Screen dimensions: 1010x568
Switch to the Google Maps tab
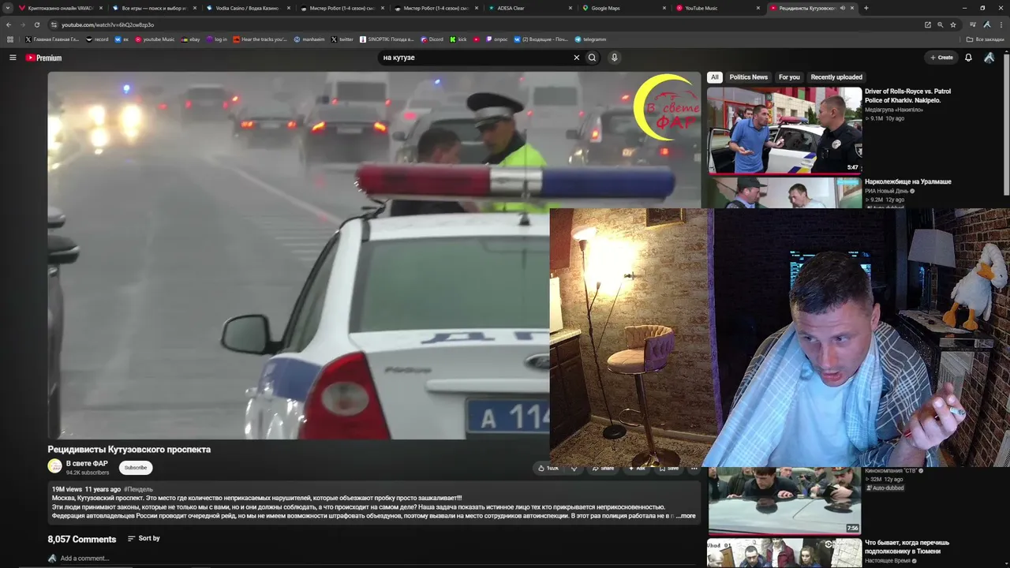[623, 8]
